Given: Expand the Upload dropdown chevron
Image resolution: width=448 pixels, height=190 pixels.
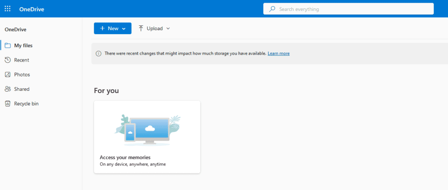Looking at the screenshot, I should (x=168, y=29).
